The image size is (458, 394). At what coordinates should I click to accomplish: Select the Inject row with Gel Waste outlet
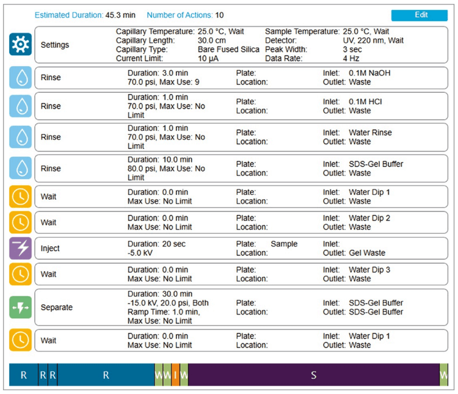(x=241, y=249)
